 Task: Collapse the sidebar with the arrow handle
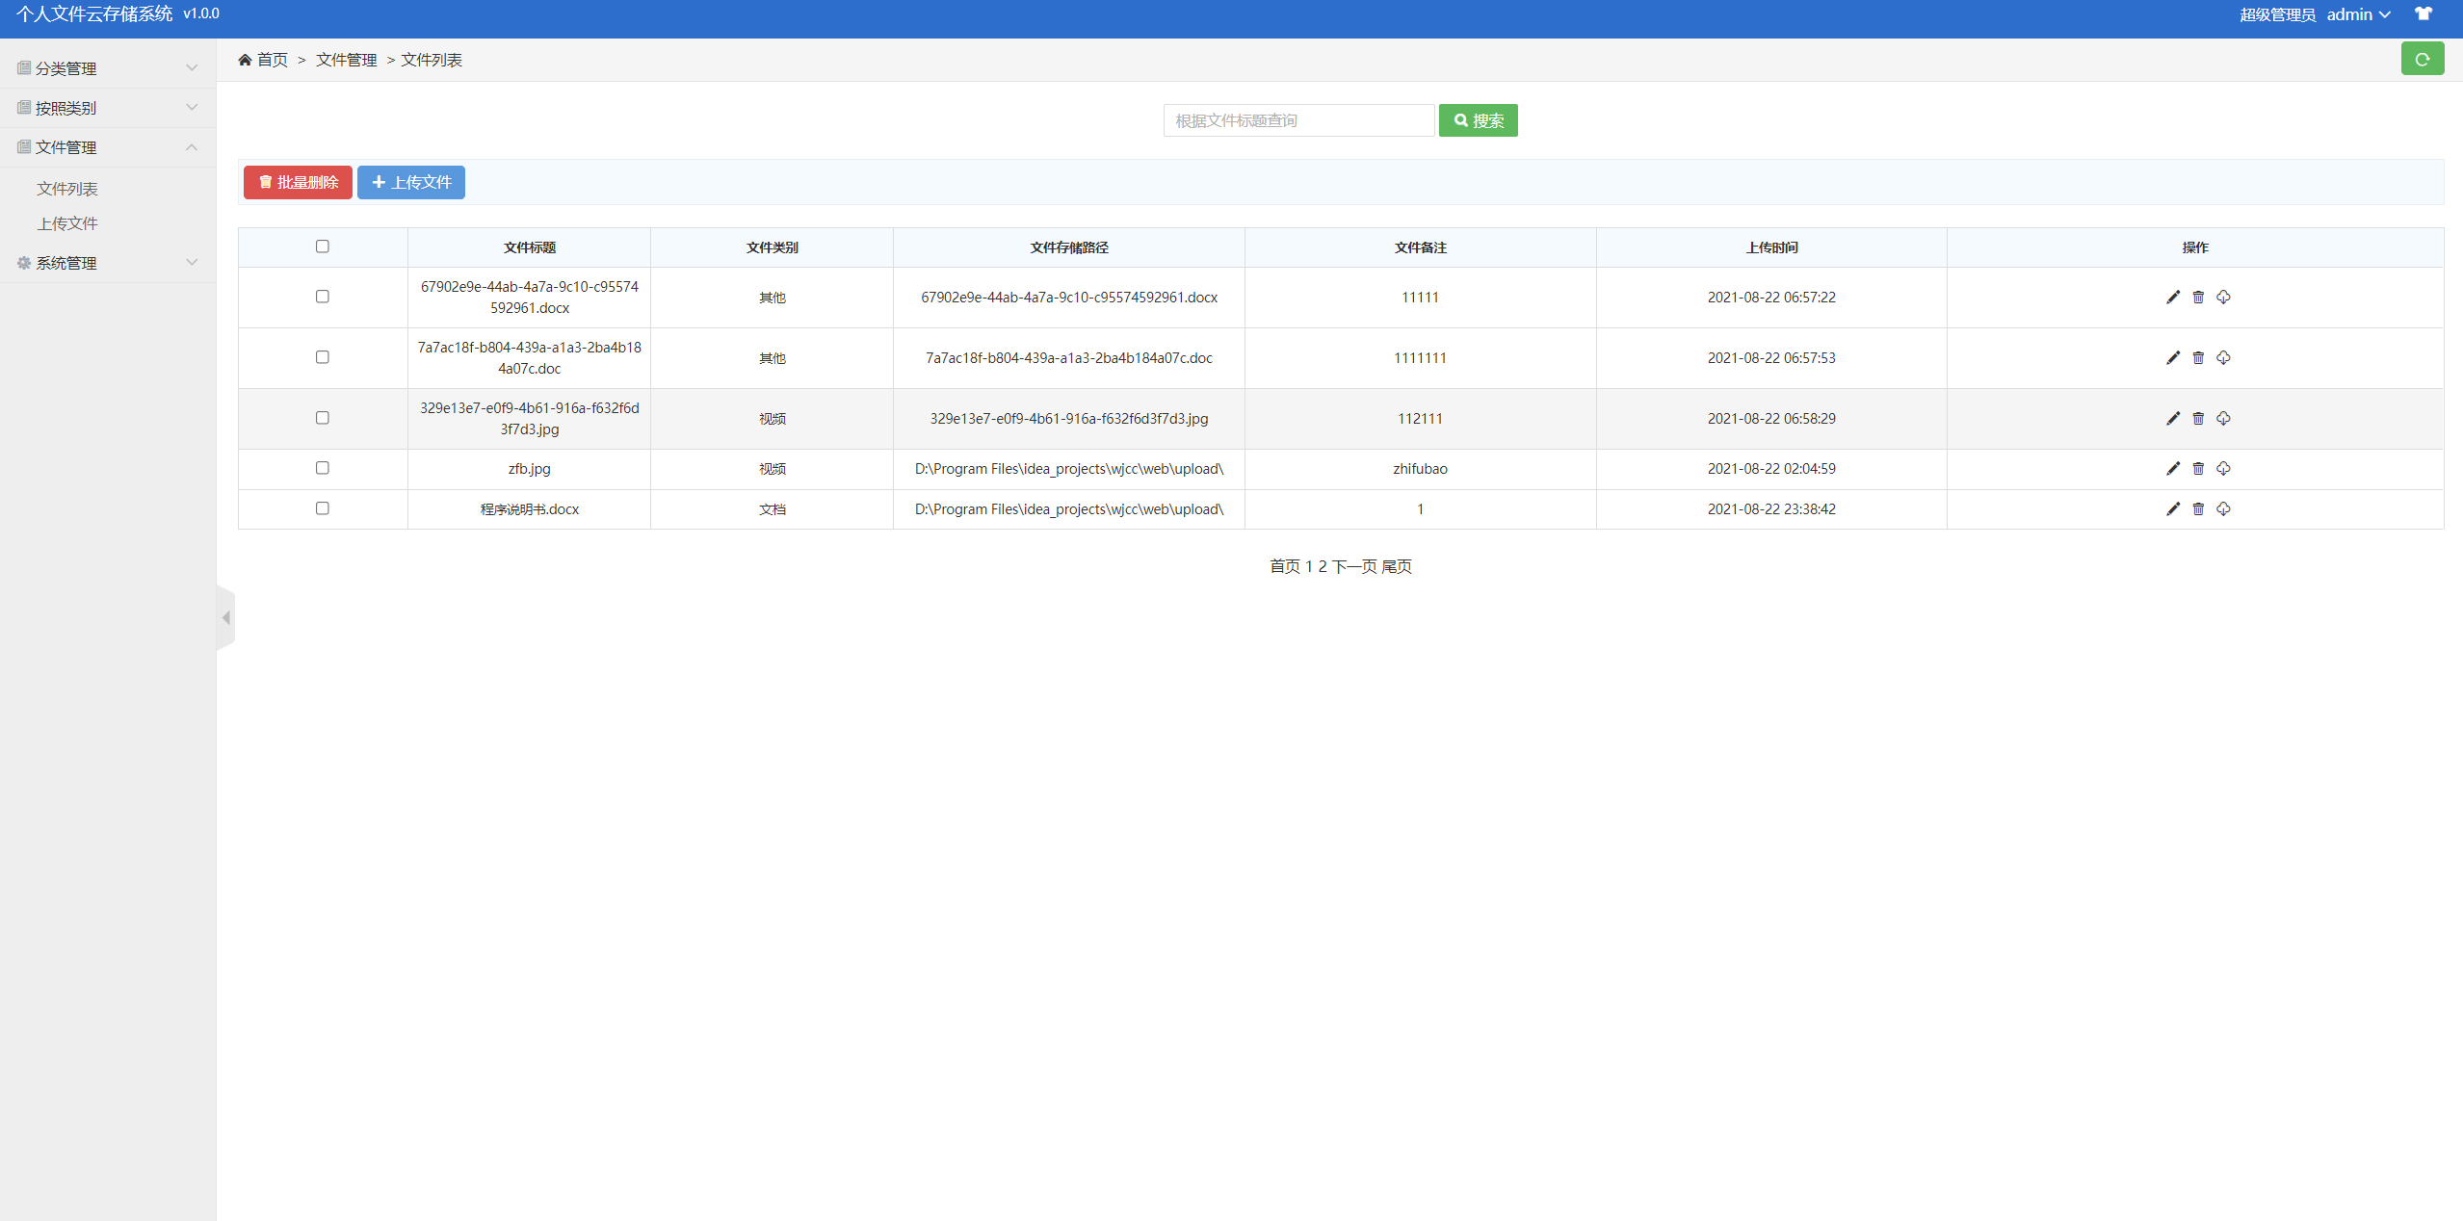(x=226, y=618)
